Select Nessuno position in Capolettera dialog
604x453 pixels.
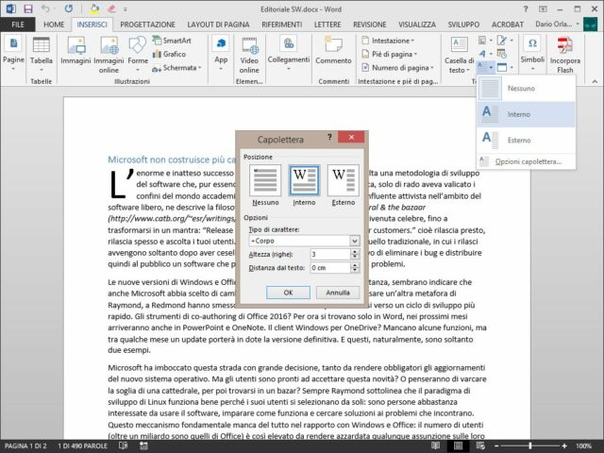(265, 183)
